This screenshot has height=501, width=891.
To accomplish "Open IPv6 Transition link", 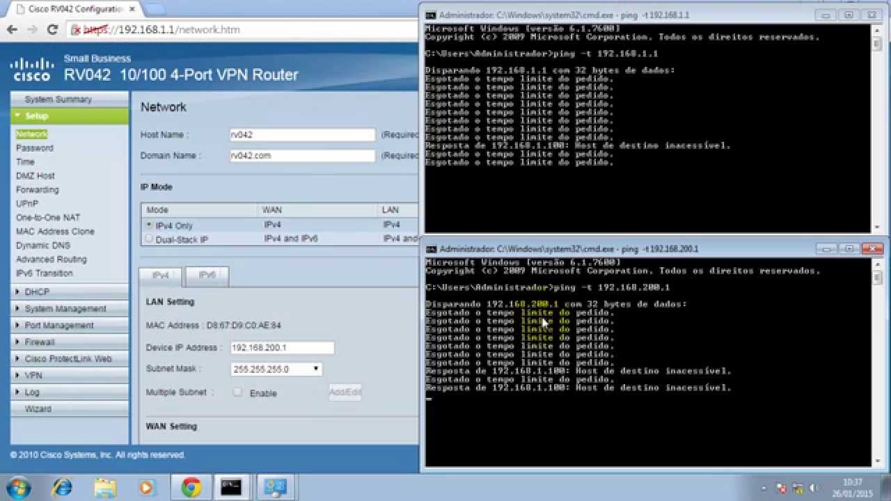I will click(45, 273).
